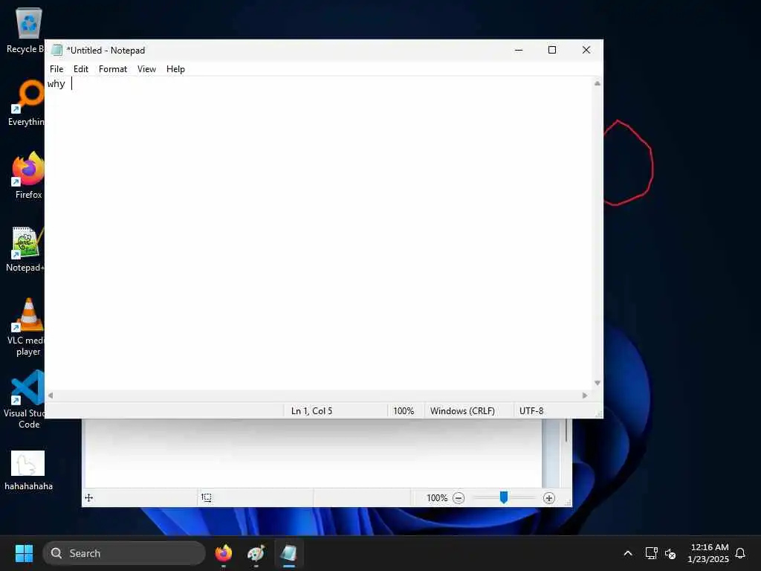Minimize the Notepad window

518,50
